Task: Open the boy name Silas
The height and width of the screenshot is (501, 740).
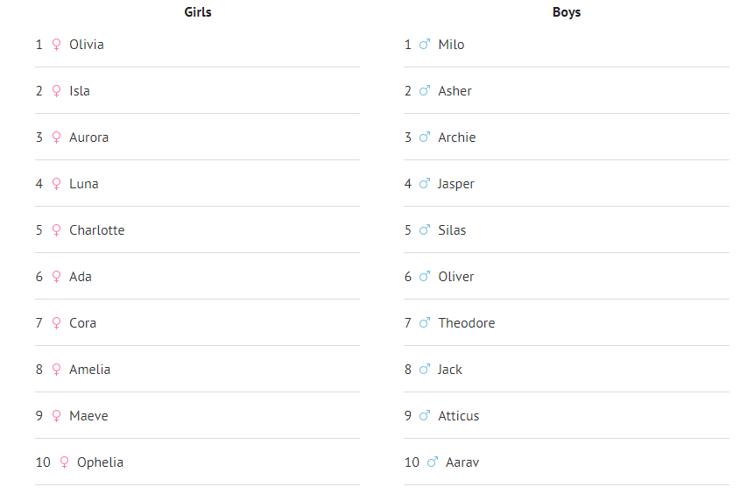Action: (453, 230)
